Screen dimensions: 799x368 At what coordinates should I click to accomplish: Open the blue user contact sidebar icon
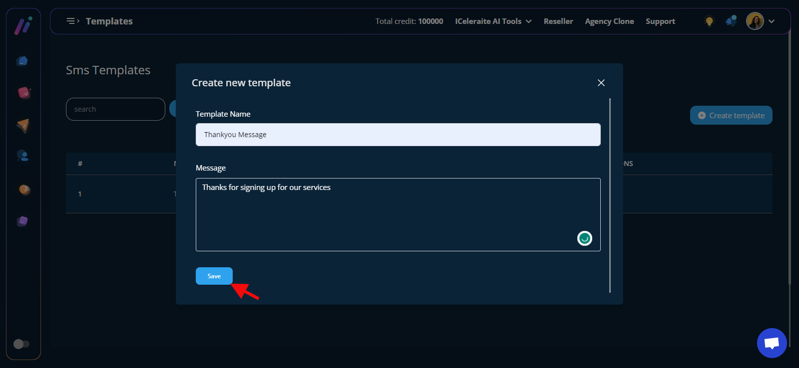tap(22, 156)
